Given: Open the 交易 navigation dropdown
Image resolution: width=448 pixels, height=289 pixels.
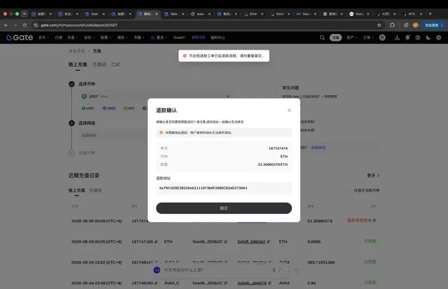Looking at the screenshot, I should coord(72,37).
